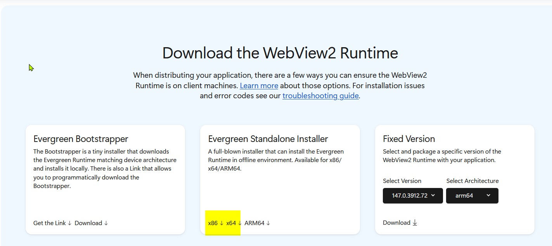Click the chevron in the version 147.0.3912.72 box

click(x=433, y=195)
